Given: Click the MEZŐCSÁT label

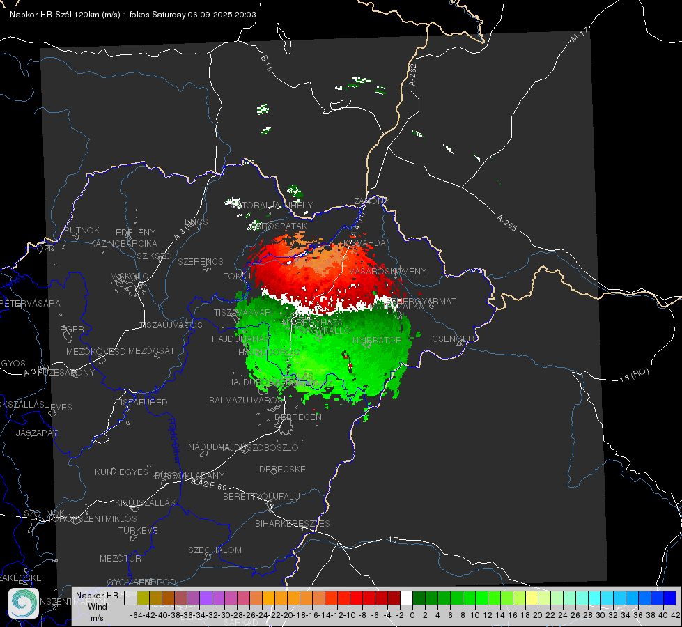Looking at the screenshot, I should click(151, 350).
